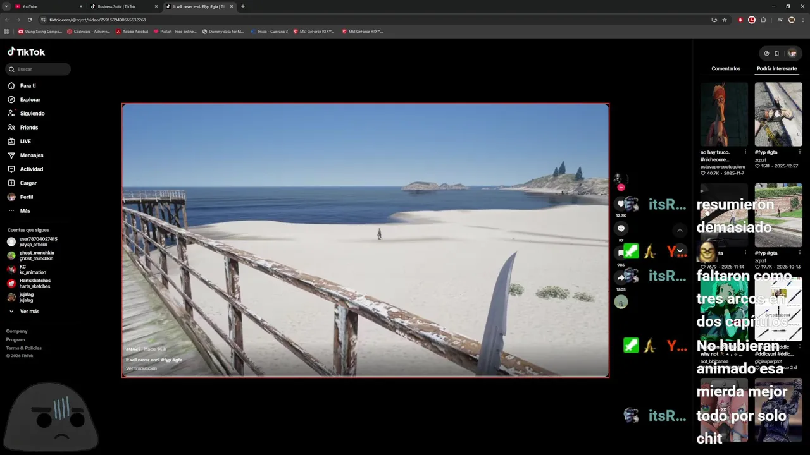The width and height of the screenshot is (810, 455).
Task: Share the video with the arrow icon
Action: coord(621,277)
